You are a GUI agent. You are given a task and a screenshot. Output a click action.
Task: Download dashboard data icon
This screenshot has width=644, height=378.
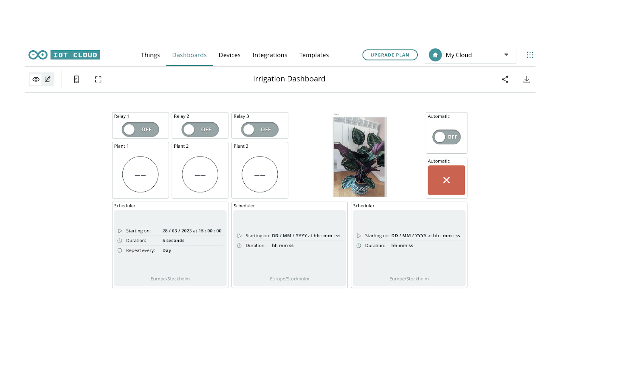click(526, 79)
